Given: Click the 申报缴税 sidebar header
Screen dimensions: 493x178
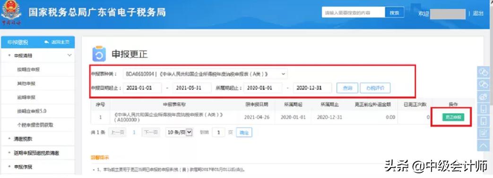Looking at the screenshot, I should tap(18, 42).
